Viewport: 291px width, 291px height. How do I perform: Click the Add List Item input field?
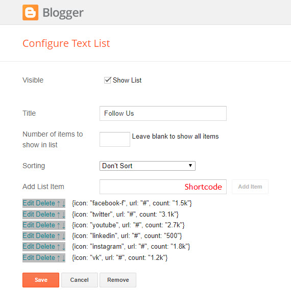point(163,187)
